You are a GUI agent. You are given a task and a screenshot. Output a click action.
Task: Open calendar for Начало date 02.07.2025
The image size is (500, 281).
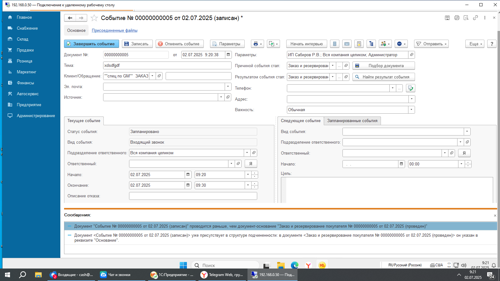188,175
